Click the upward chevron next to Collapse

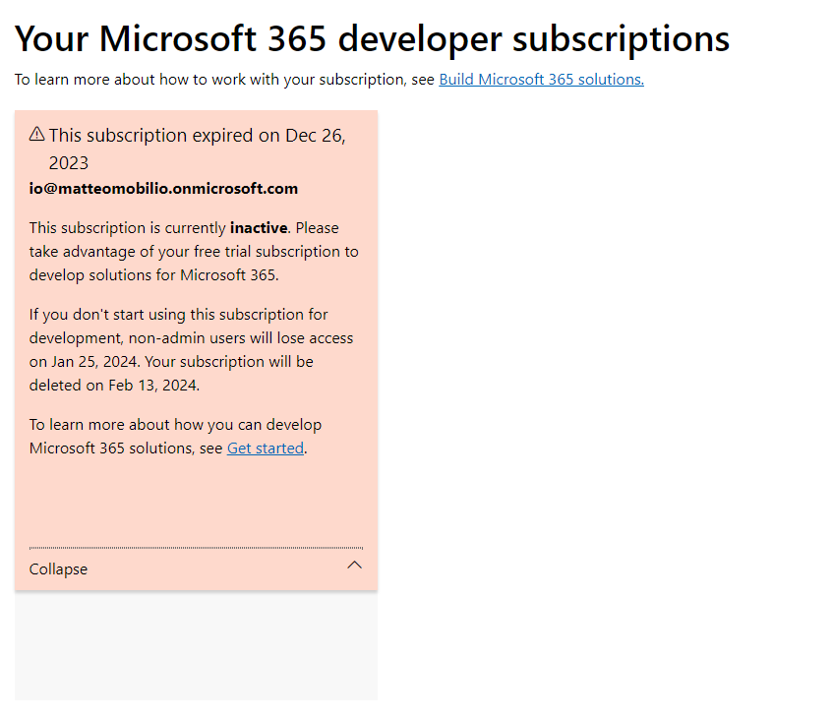355,566
